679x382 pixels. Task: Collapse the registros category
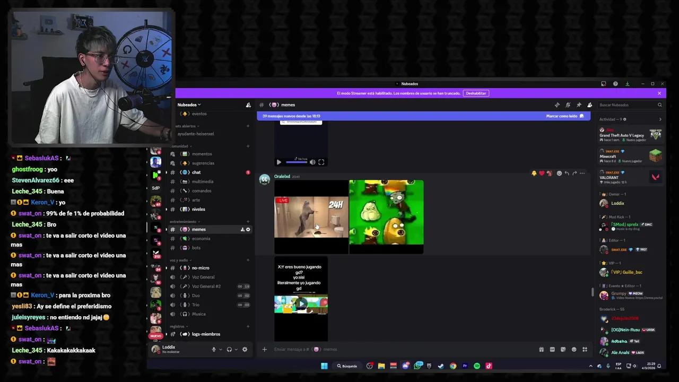[x=179, y=326]
